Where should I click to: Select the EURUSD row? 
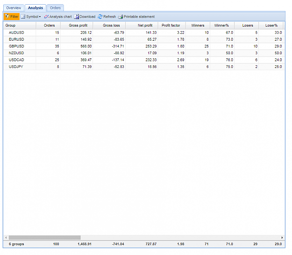point(143,39)
